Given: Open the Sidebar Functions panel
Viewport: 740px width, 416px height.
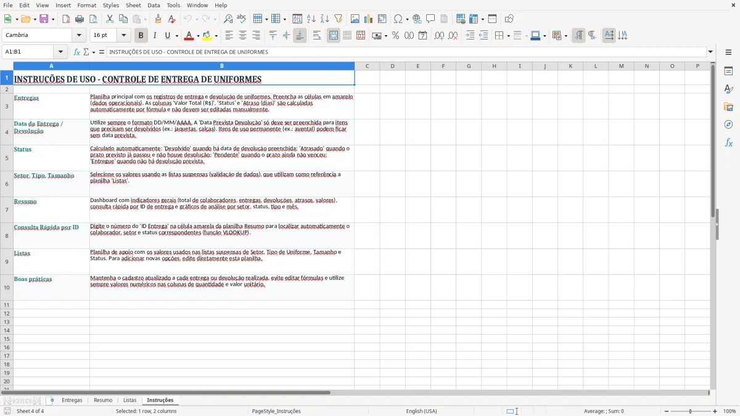Looking at the screenshot, I should (x=728, y=142).
